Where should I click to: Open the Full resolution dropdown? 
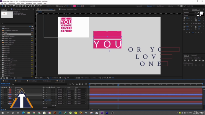(71, 78)
